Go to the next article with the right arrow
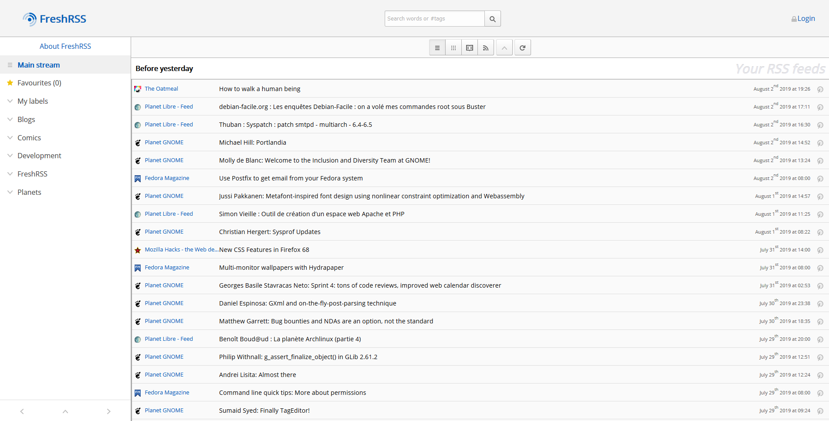 click(x=109, y=411)
